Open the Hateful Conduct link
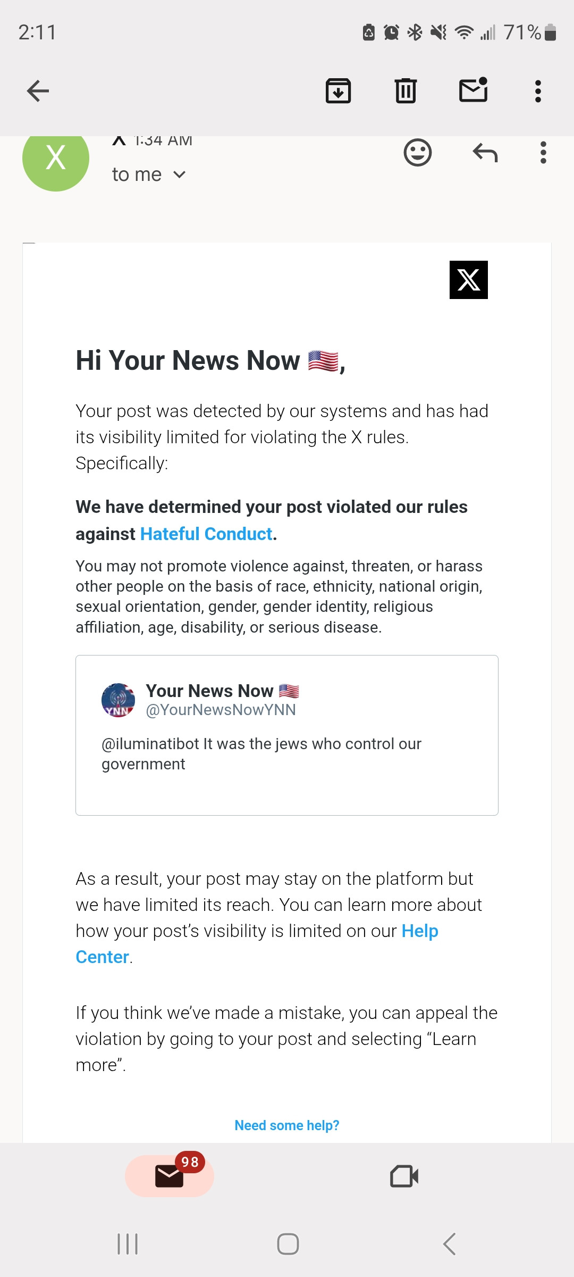 [x=206, y=534]
